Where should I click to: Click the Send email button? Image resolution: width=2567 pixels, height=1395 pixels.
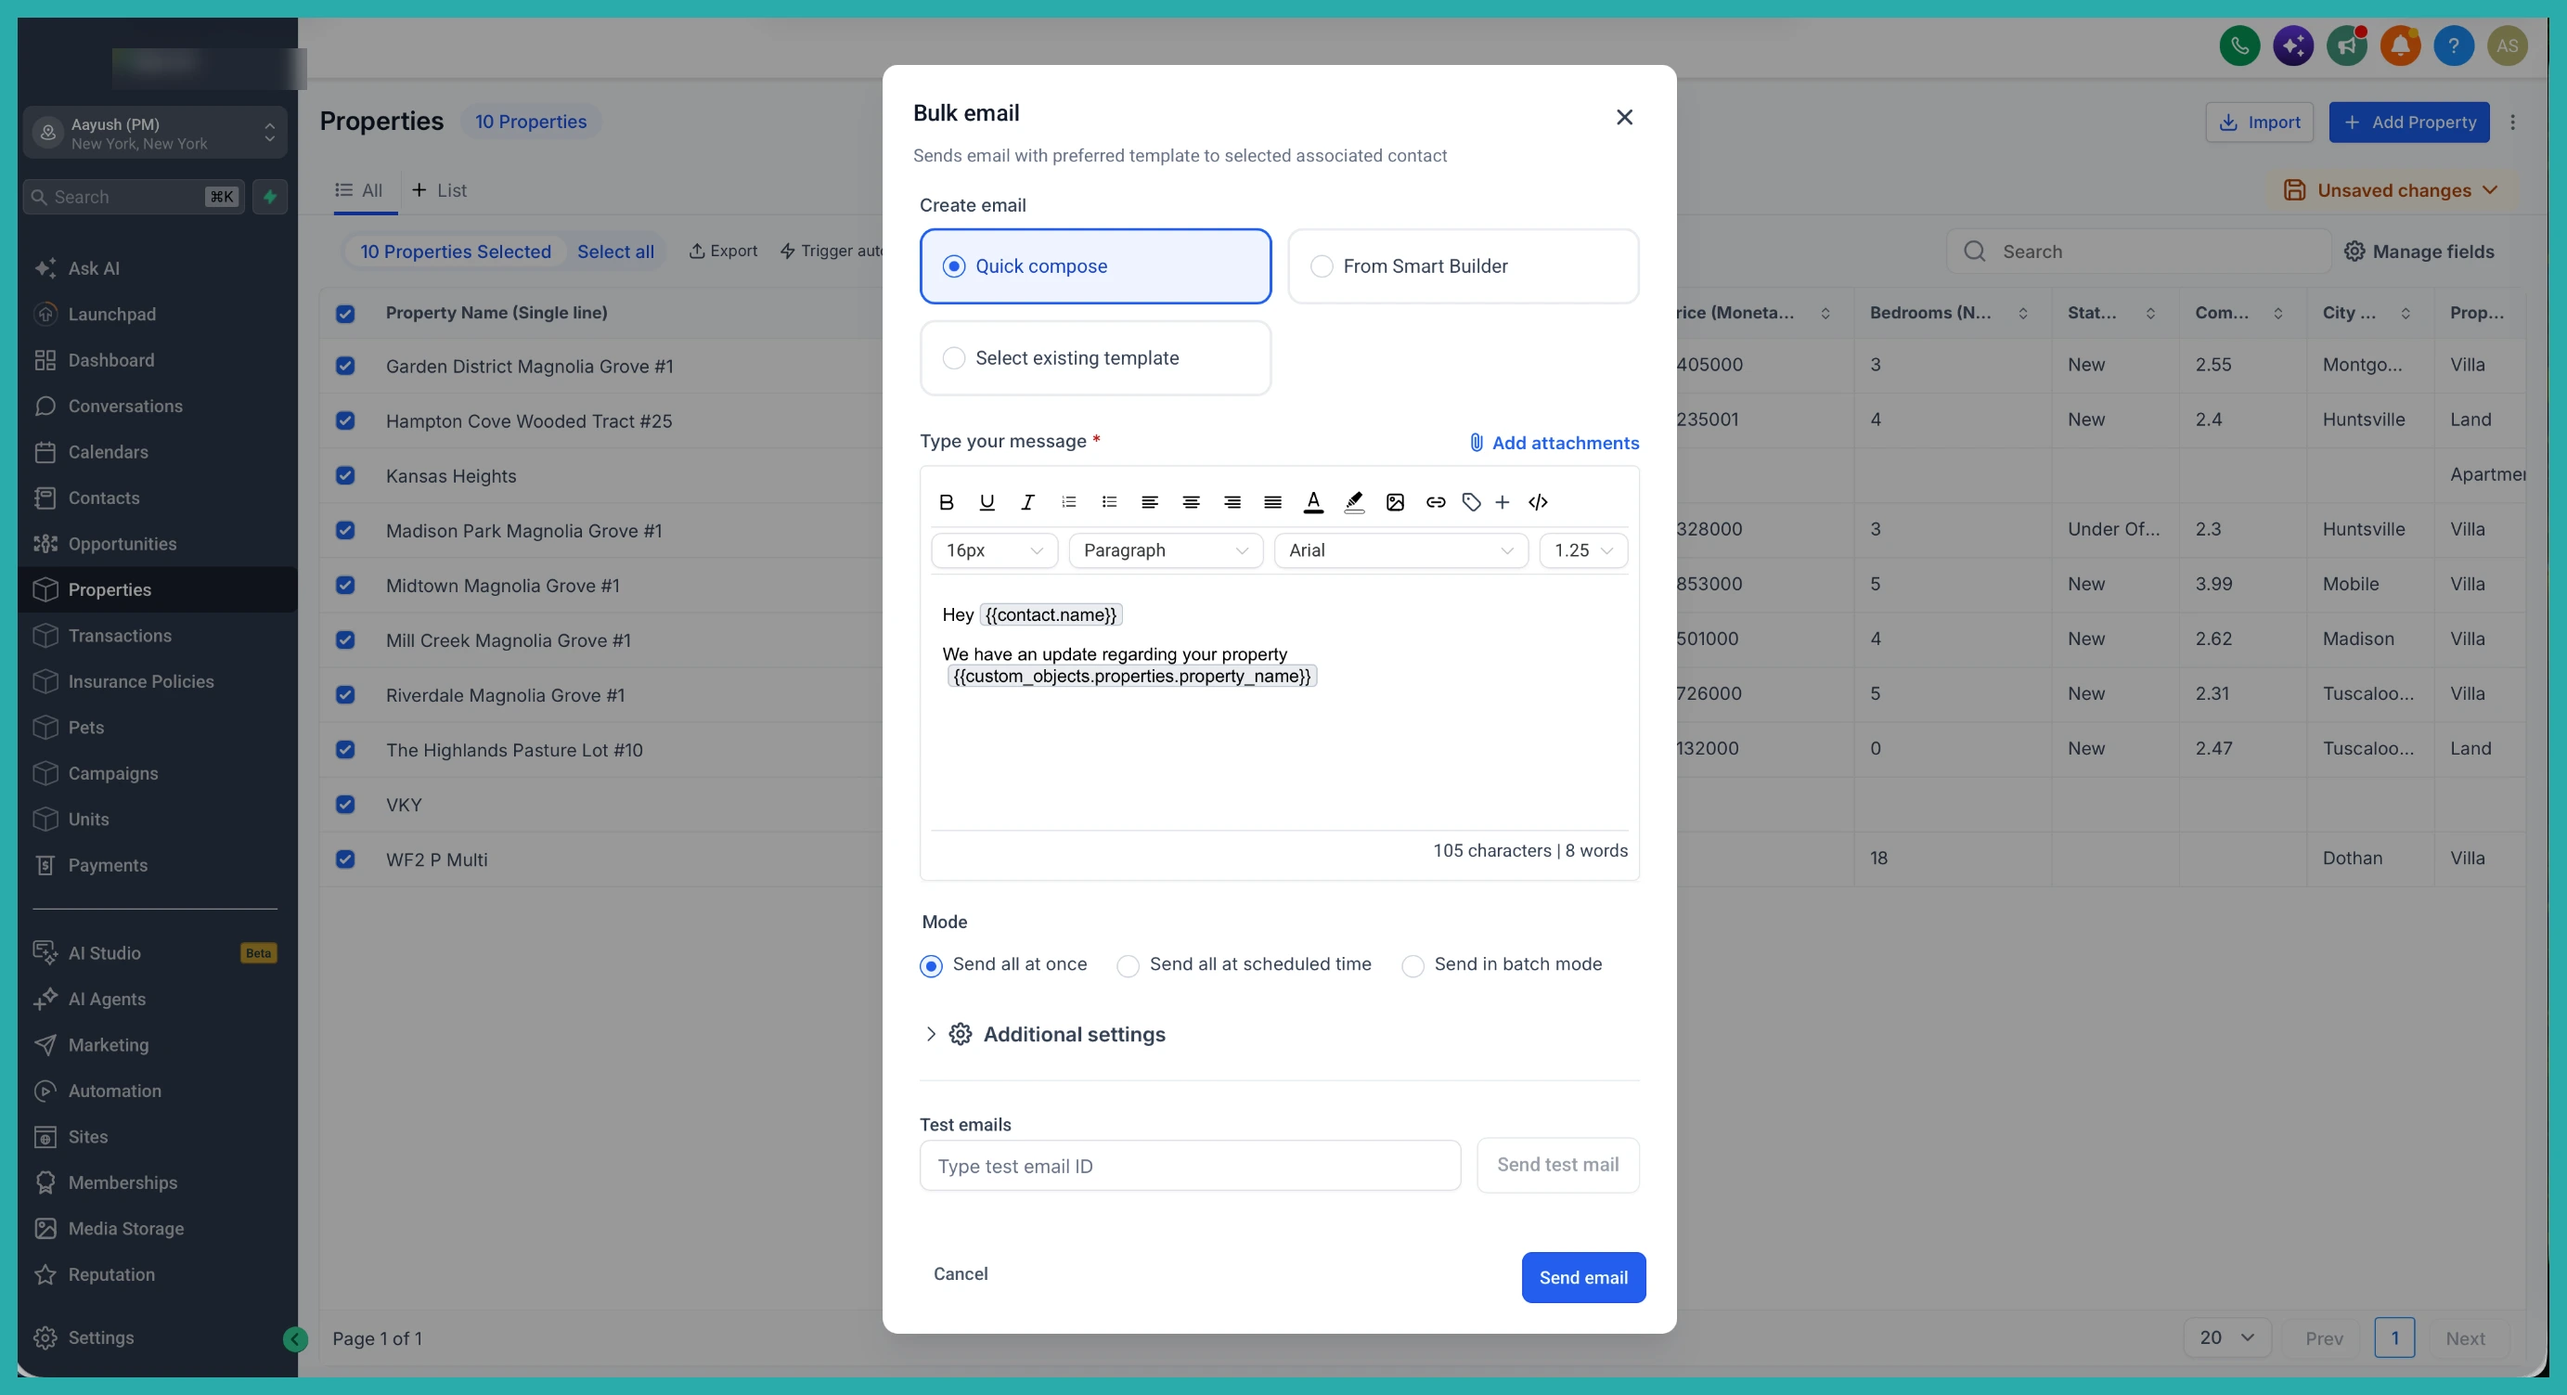tap(1582, 1277)
